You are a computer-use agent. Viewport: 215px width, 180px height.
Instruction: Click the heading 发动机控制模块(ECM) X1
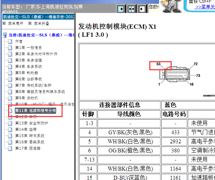coord(117,27)
